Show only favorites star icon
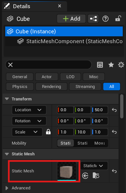126x193 pixels. pos(111,65)
